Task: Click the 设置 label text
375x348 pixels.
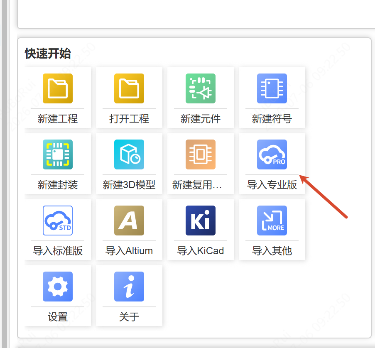Action: [58, 317]
